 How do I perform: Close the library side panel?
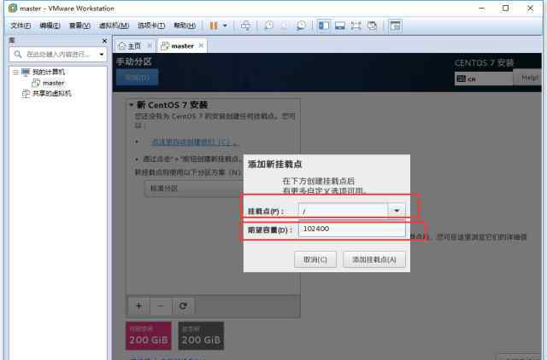tap(104, 41)
